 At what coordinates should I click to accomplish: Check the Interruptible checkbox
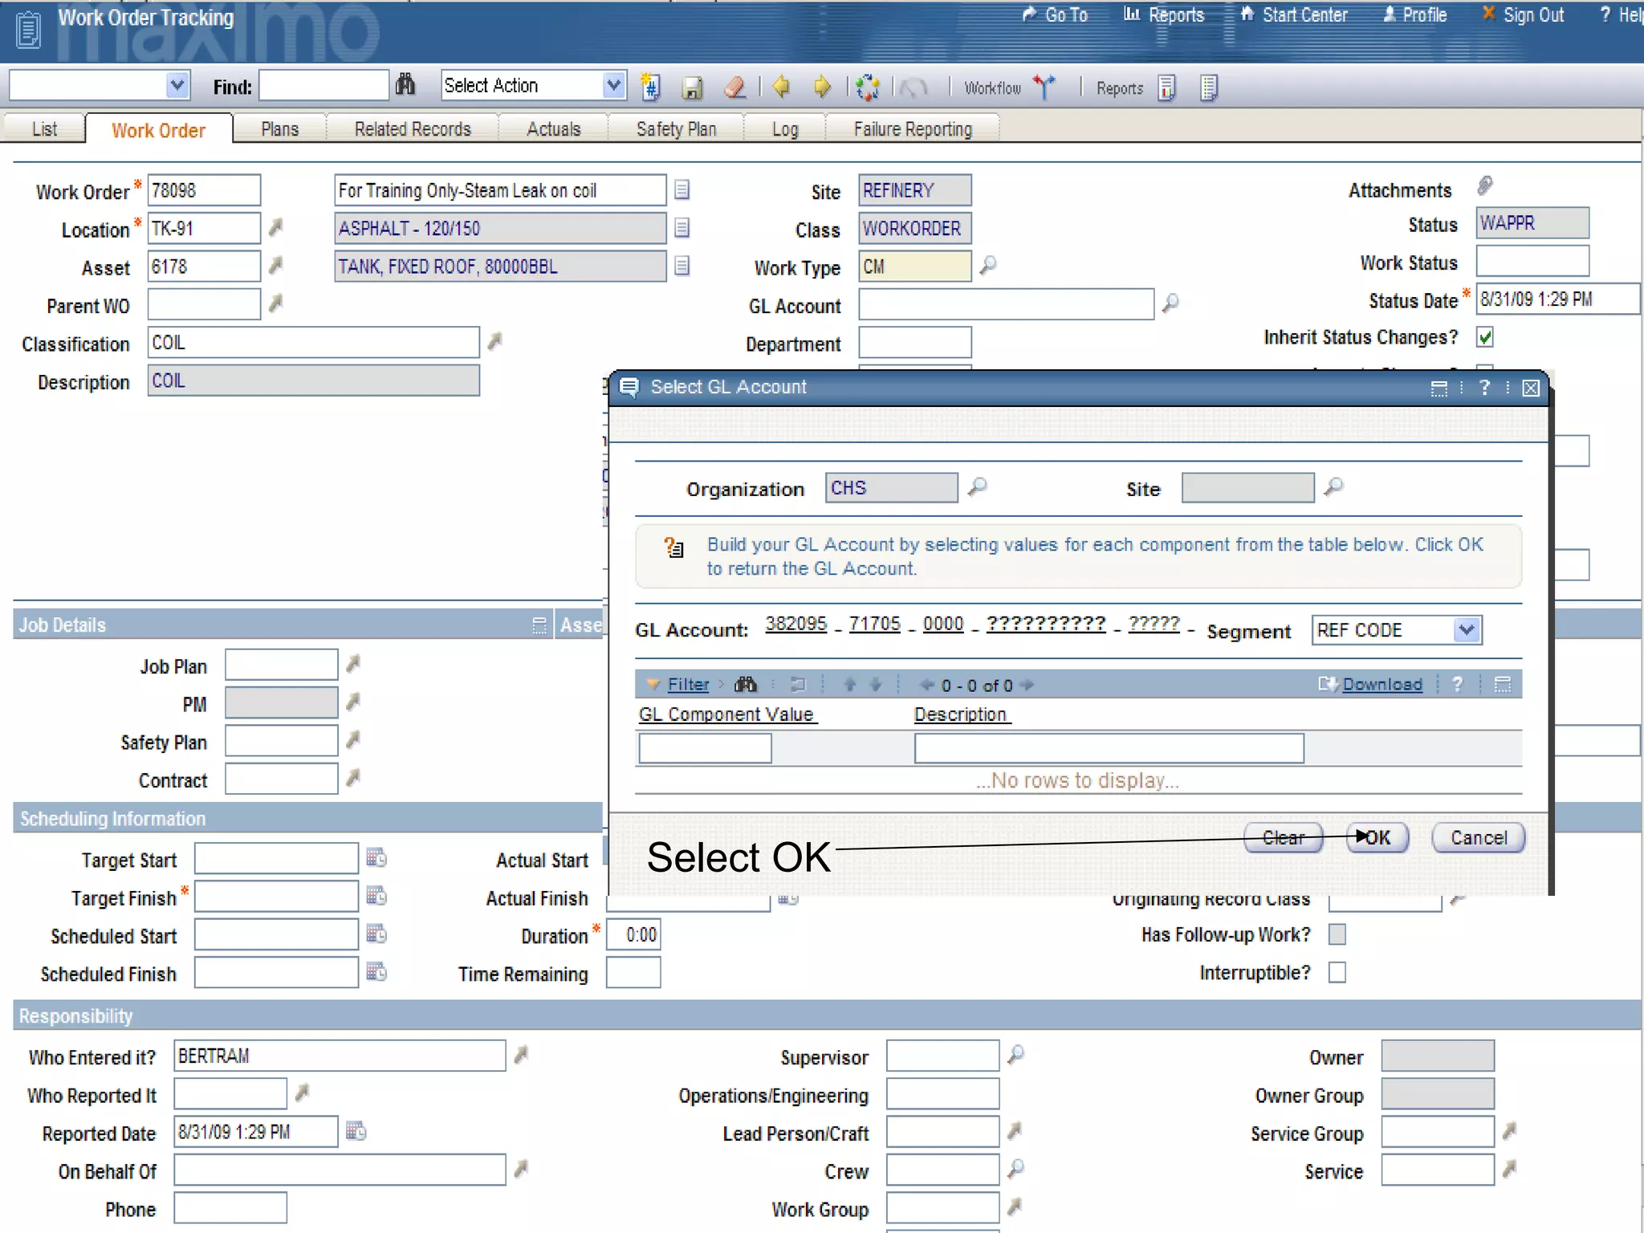(x=1337, y=972)
